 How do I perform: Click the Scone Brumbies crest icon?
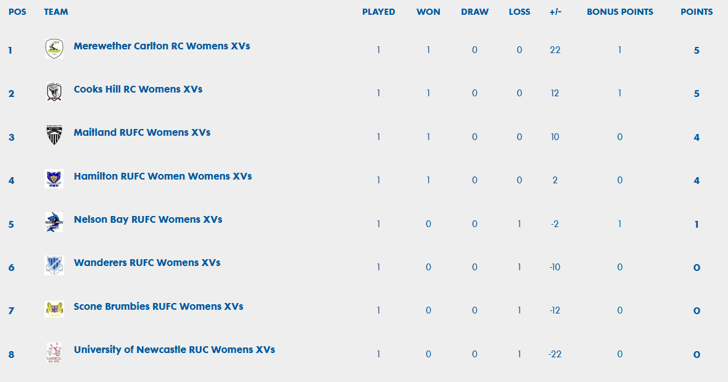54,309
